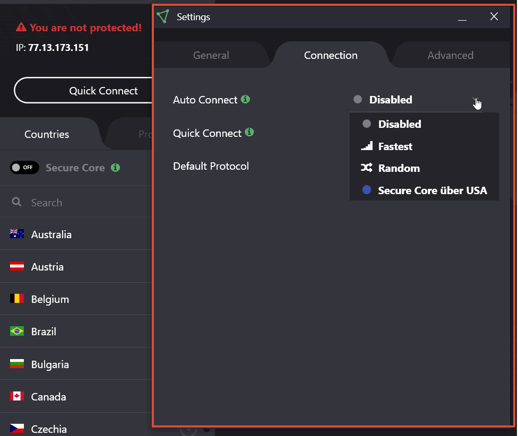This screenshot has height=436, width=518.
Task: Click the Auto Connect label
Action: point(205,100)
